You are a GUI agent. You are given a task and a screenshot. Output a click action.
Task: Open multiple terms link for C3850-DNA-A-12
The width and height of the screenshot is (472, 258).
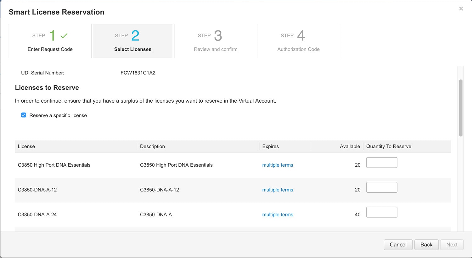point(278,190)
